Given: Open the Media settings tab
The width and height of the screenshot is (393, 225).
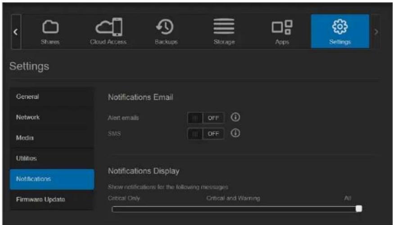Looking at the screenshot, I should pos(52,138).
